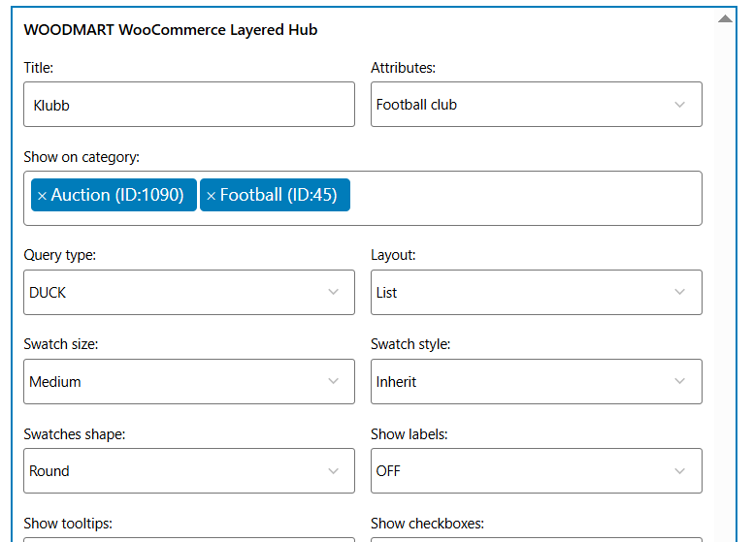Screen dimensions: 753x542
Task: Open the Show labels dropdown showing OFF
Action: [537, 470]
